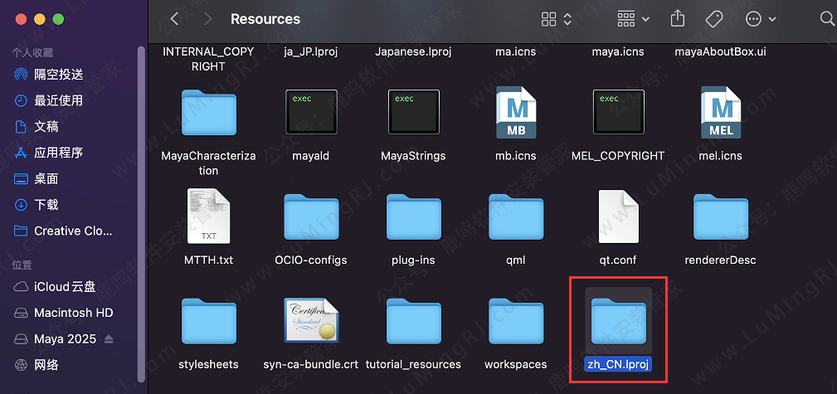Open the grouping options dropdown
Viewport: 837px width, 394px height.
coord(634,18)
